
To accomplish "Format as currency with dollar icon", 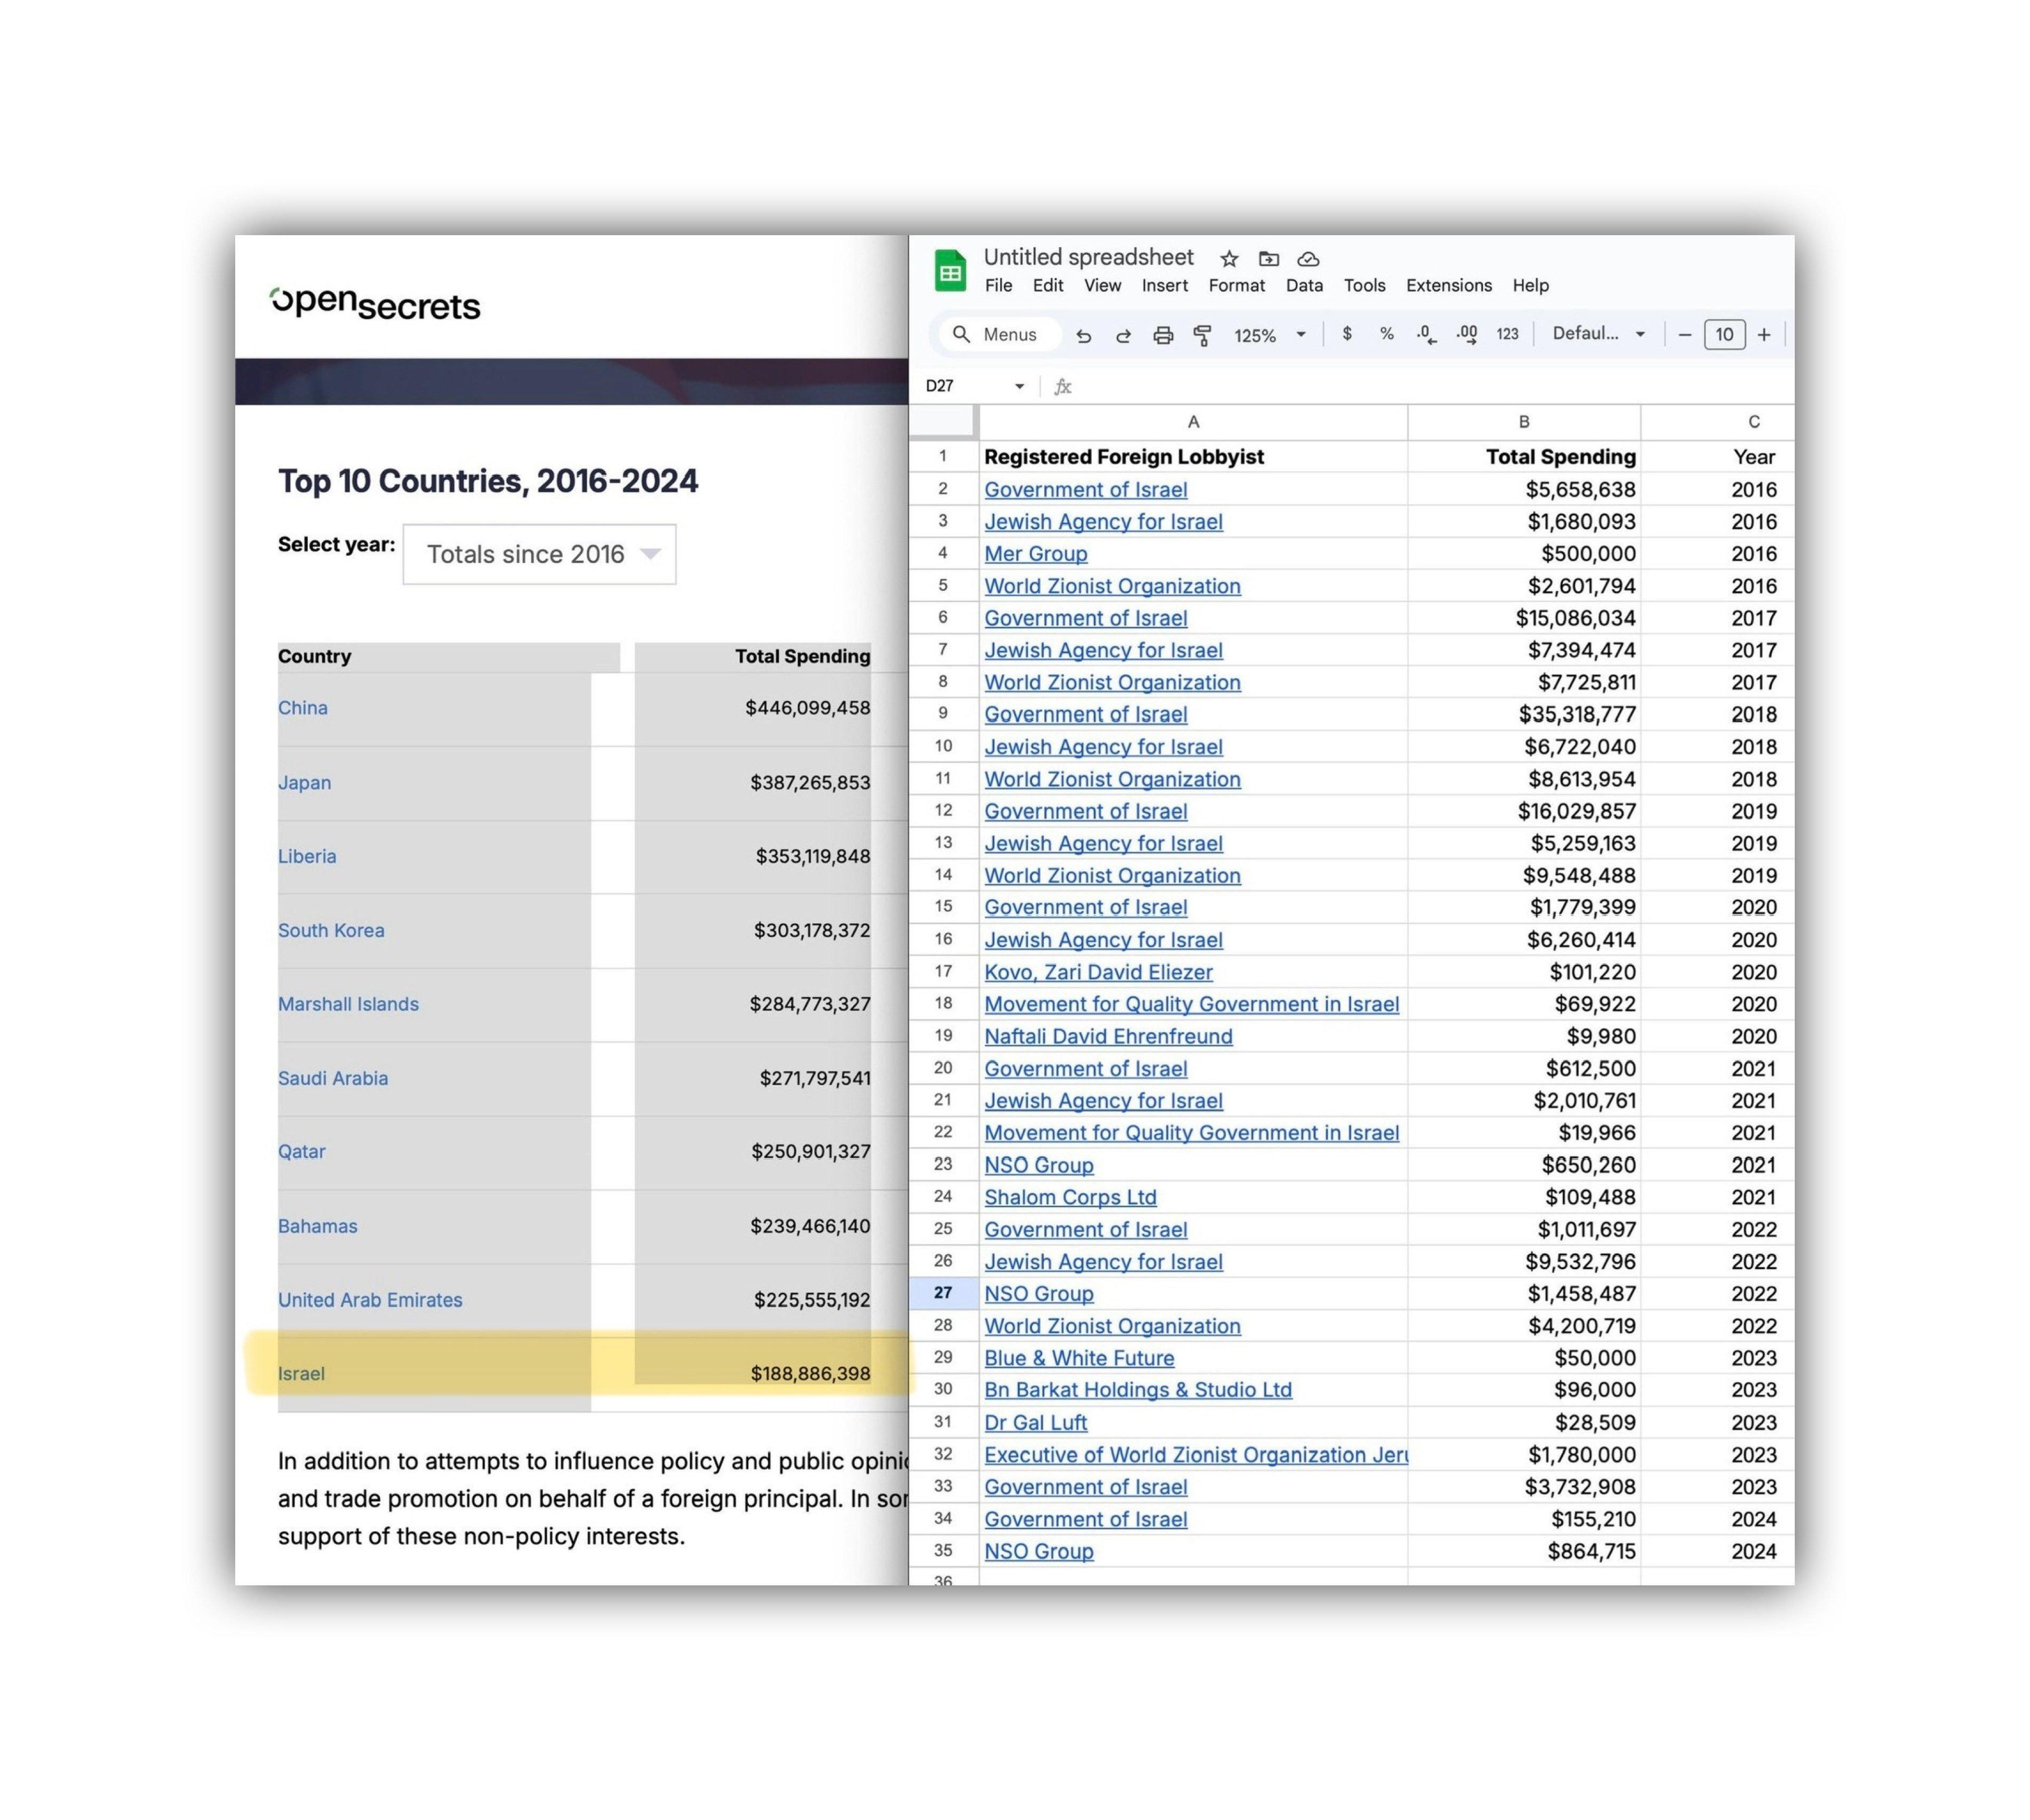I will click(x=1347, y=334).
